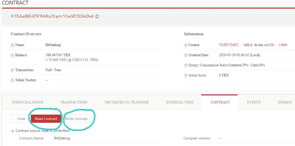Click the help icon next to Creator

tap(186, 45)
